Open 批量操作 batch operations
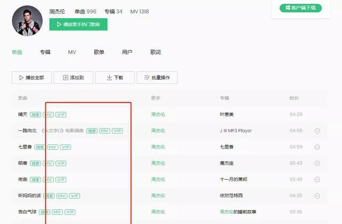The width and height of the screenshot is (342, 224). pyautogui.click(x=157, y=78)
